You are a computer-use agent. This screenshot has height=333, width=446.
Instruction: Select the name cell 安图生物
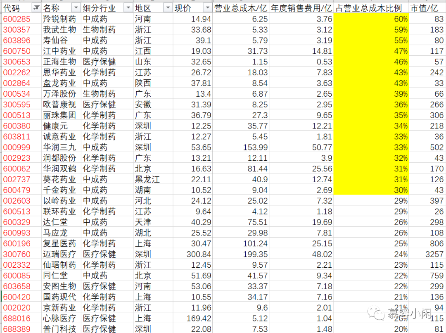coord(61,286)
